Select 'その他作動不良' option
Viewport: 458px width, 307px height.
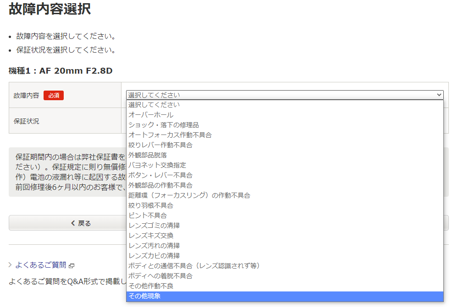point(151,286)
